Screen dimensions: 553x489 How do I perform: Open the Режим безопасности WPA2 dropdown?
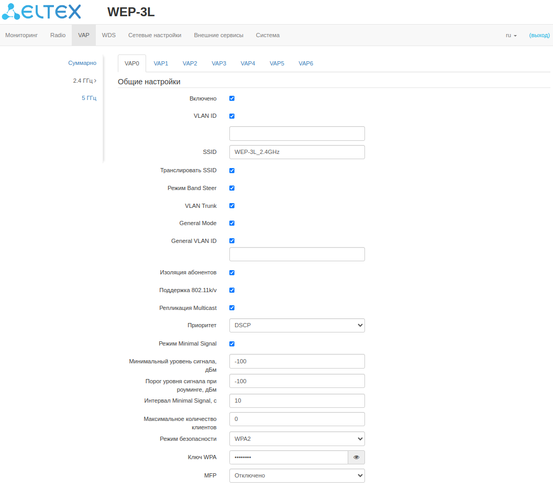[x=297, y=439]
